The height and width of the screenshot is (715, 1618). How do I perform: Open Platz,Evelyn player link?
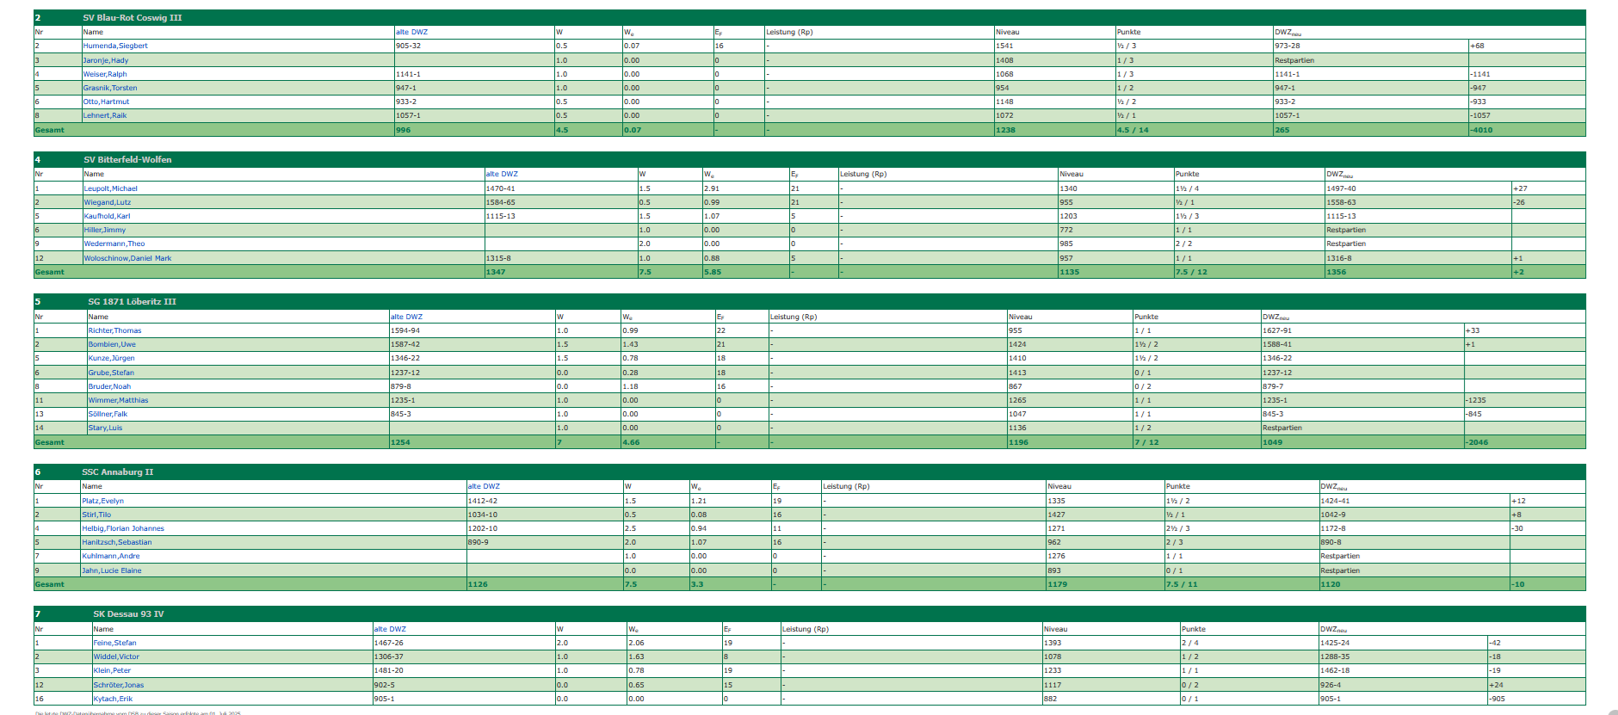[x=102, y=501]
